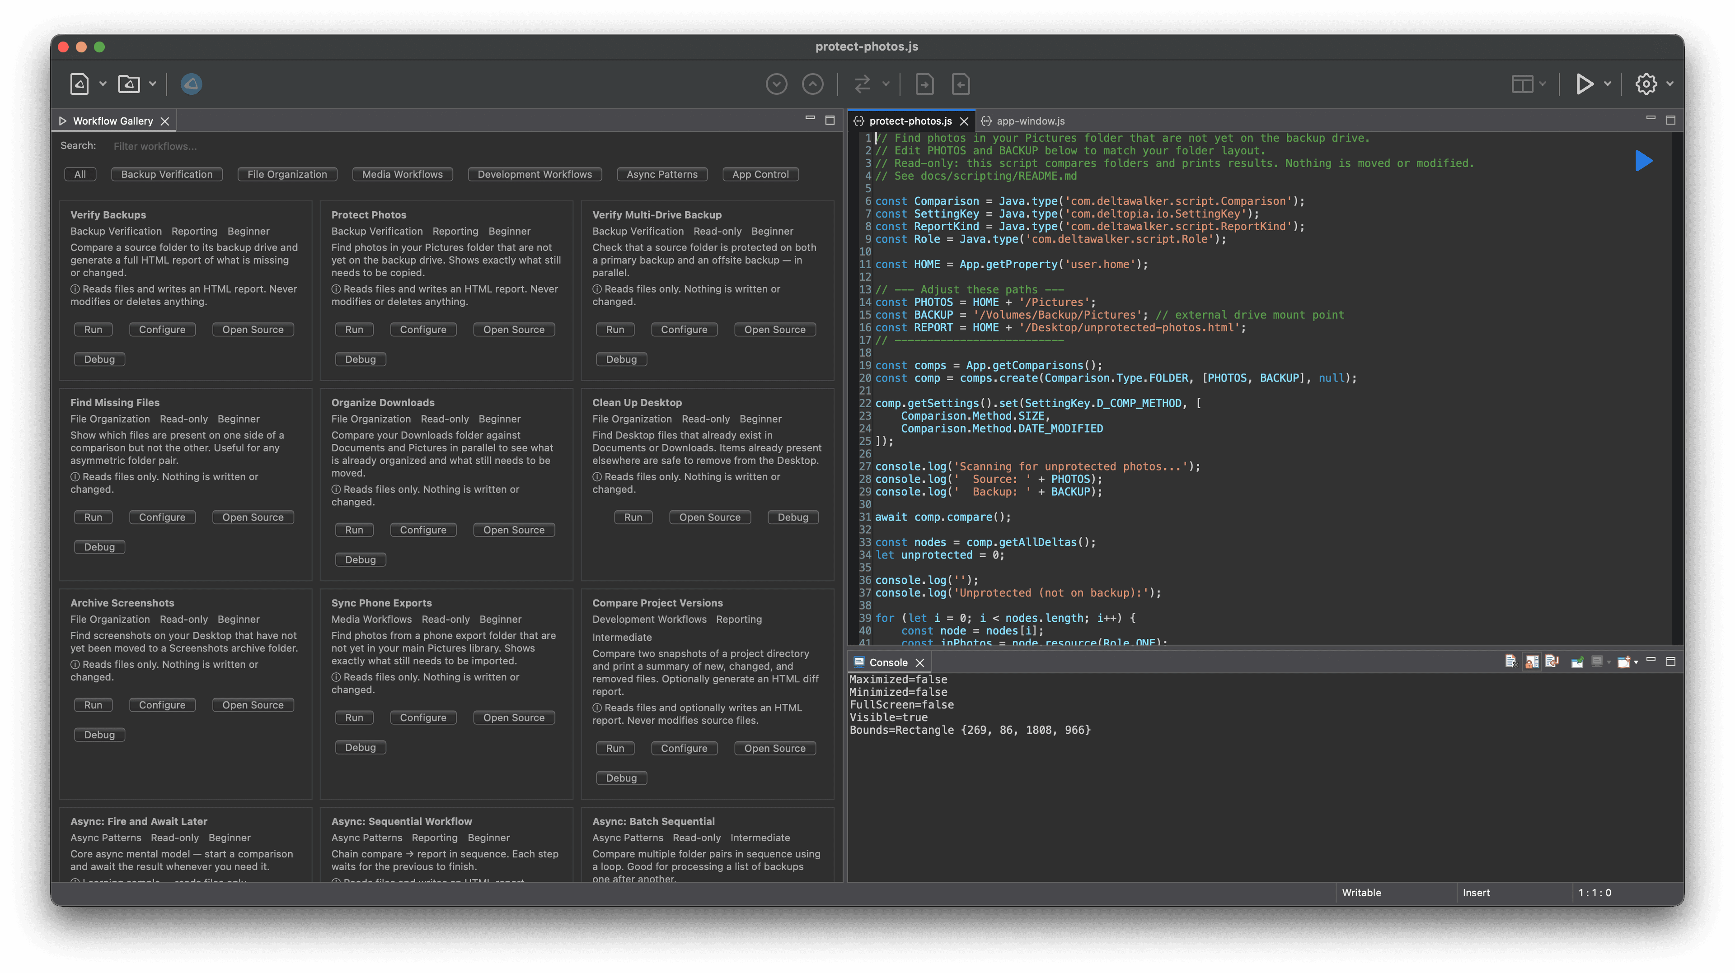Open Source for Verify Multi-Drive Backup

[x=774, y=330]
